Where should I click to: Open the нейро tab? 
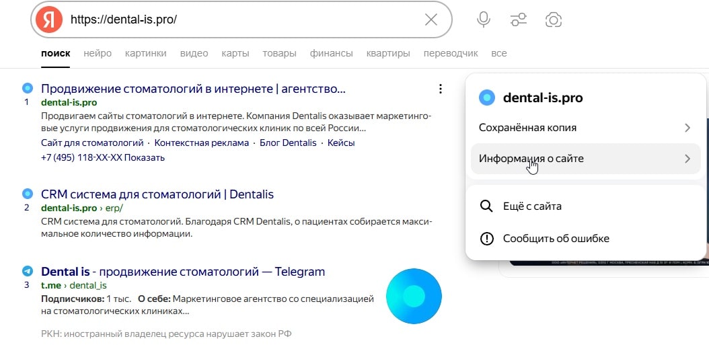(98, 53)
